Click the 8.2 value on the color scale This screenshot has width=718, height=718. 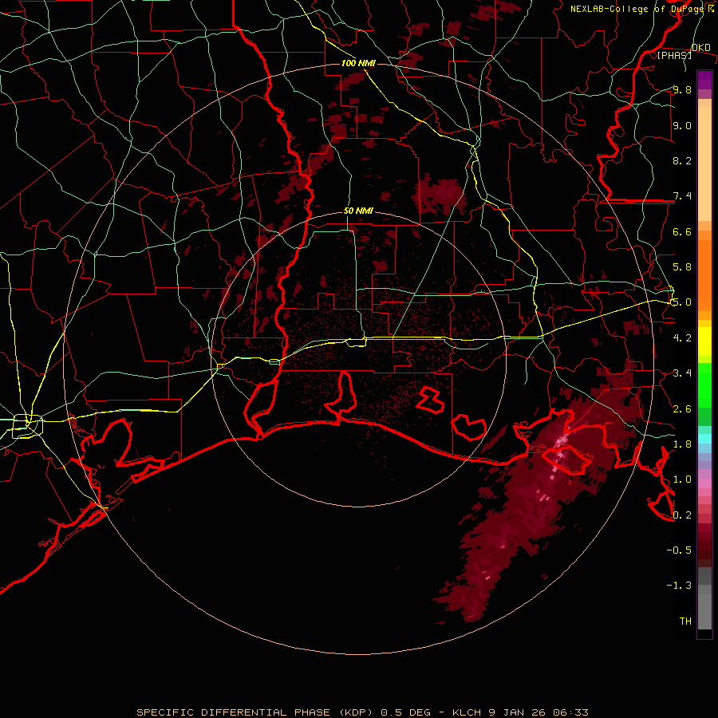[682, 160]
